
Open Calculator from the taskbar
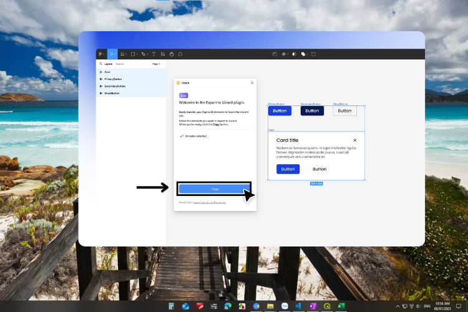pos(172,306)
